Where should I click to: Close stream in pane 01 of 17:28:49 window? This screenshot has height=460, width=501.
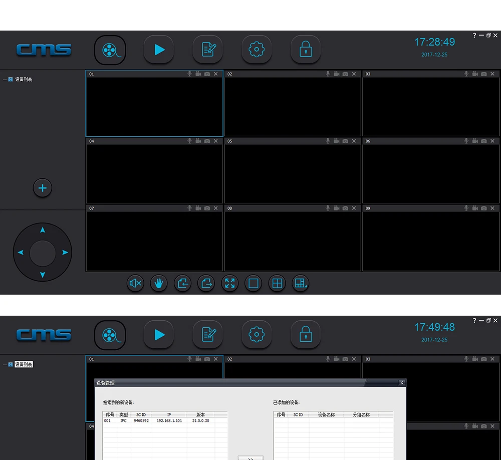point(215,74)
